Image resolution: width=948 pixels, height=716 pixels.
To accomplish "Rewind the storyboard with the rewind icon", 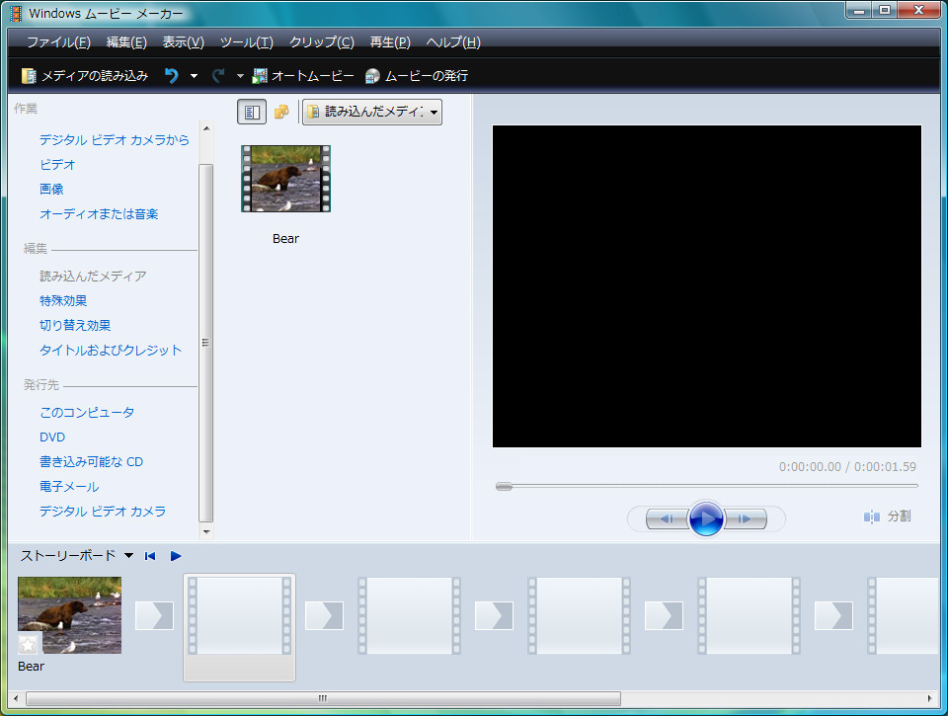I will pyautogui.click(x=150, y=556).
